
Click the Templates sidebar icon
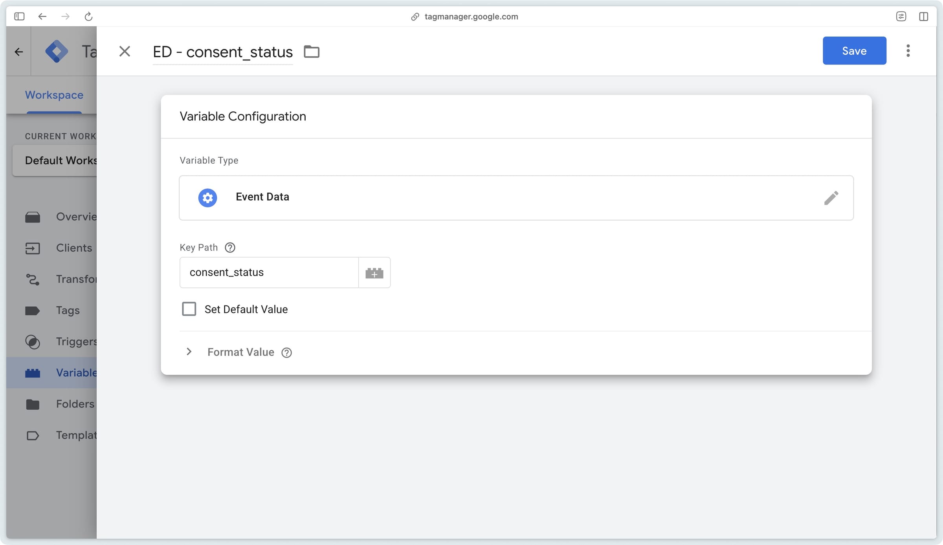(33, 436)
